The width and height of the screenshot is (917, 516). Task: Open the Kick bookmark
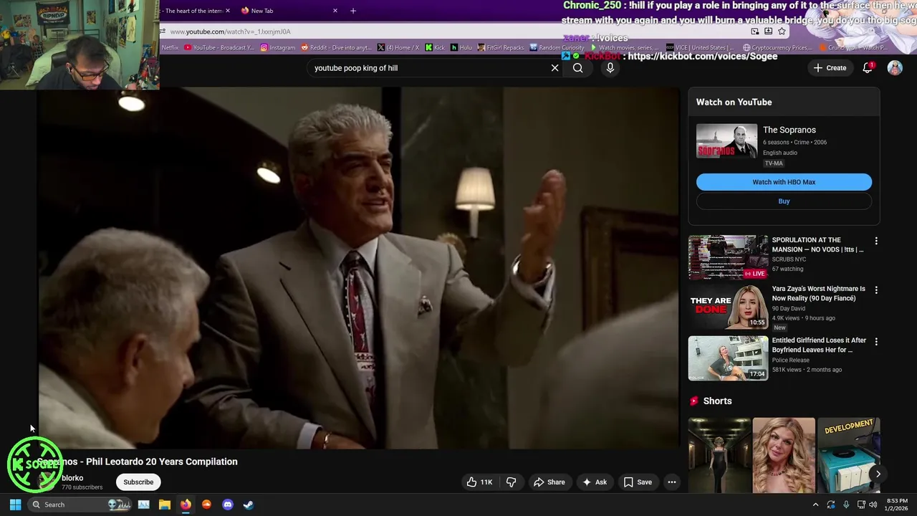click(x=435, y=47)
